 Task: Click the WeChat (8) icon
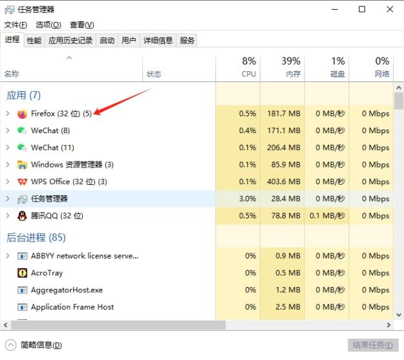tap(22, 131)
